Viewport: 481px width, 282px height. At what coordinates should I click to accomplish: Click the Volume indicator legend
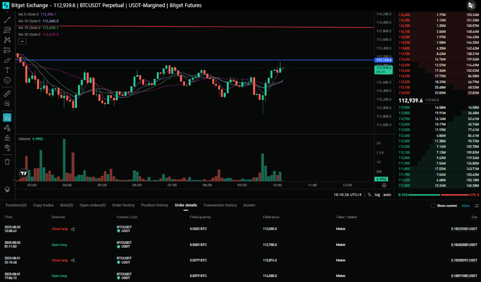pyautogui.click(x=30, y=139)
